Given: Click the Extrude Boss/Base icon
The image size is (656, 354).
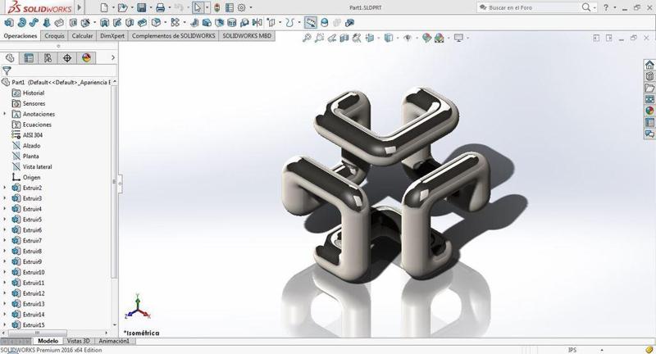Looking at the screenshot, I should (x=9, y=23).
